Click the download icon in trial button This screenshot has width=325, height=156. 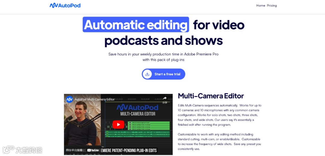tap(147, 74)
